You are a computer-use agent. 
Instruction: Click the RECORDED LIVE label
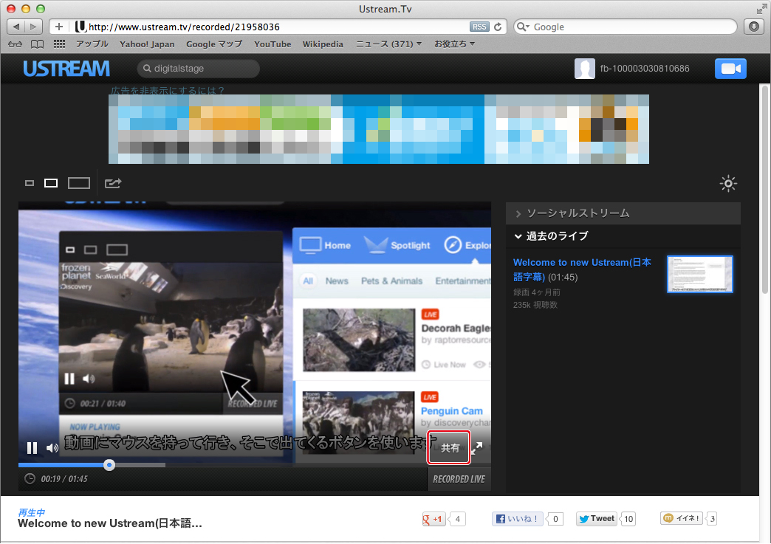click(459, 479)
